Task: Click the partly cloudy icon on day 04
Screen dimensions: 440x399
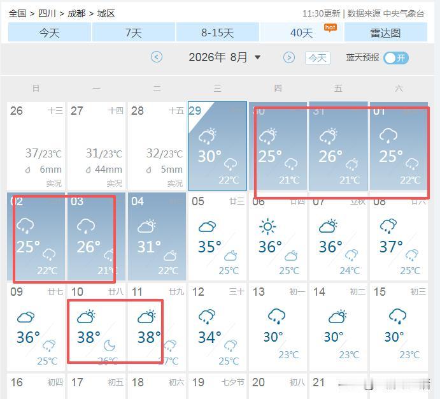Action: (x=146, y=226)
